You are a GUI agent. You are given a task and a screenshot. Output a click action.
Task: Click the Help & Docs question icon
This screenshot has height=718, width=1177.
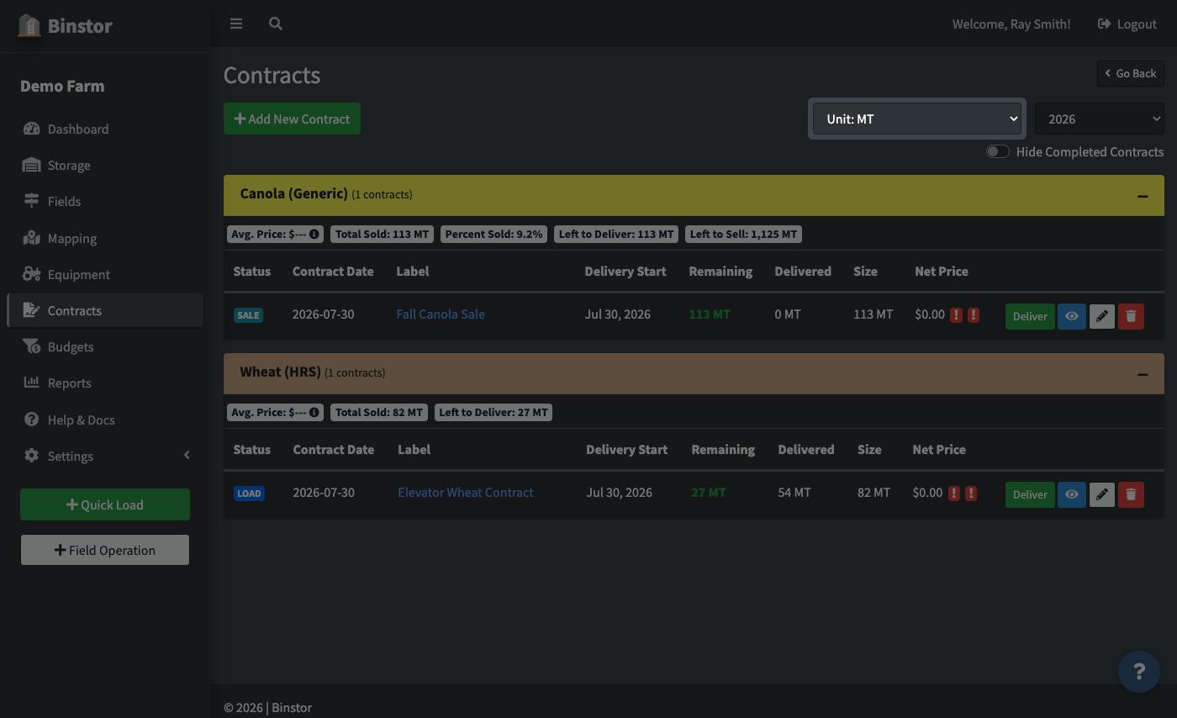click(x=31, y=419)
